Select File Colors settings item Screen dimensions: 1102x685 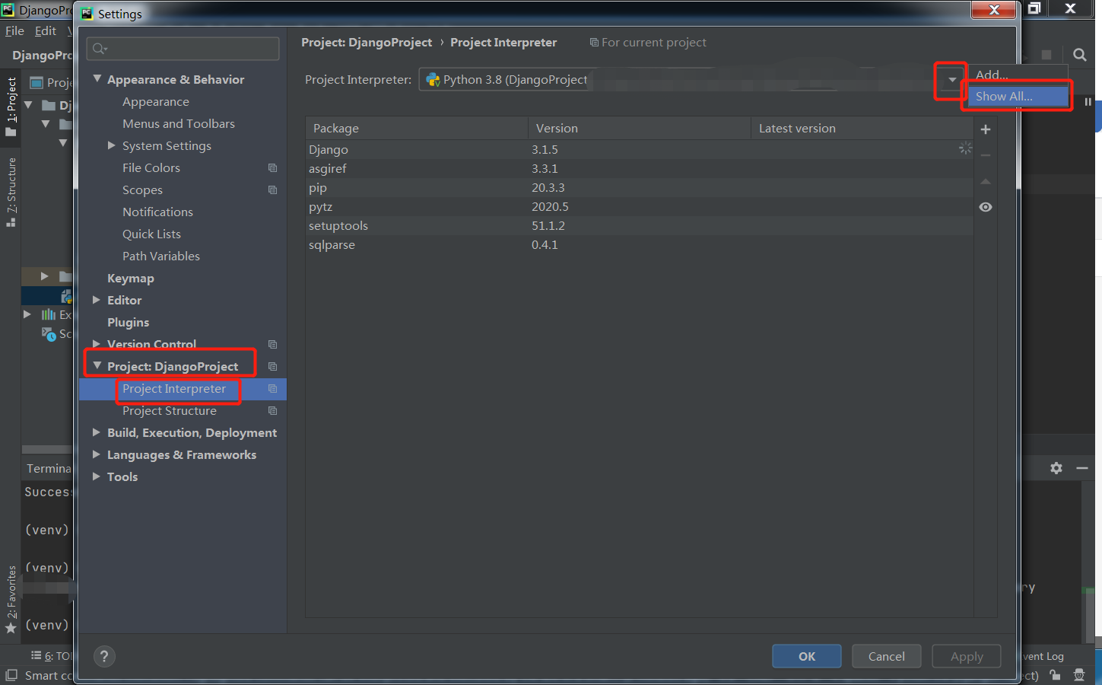151,167
